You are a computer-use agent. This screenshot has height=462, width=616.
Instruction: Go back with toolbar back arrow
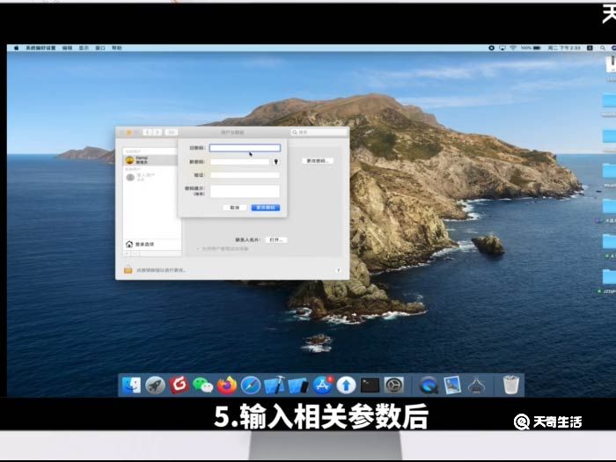(x=148, y=132)
